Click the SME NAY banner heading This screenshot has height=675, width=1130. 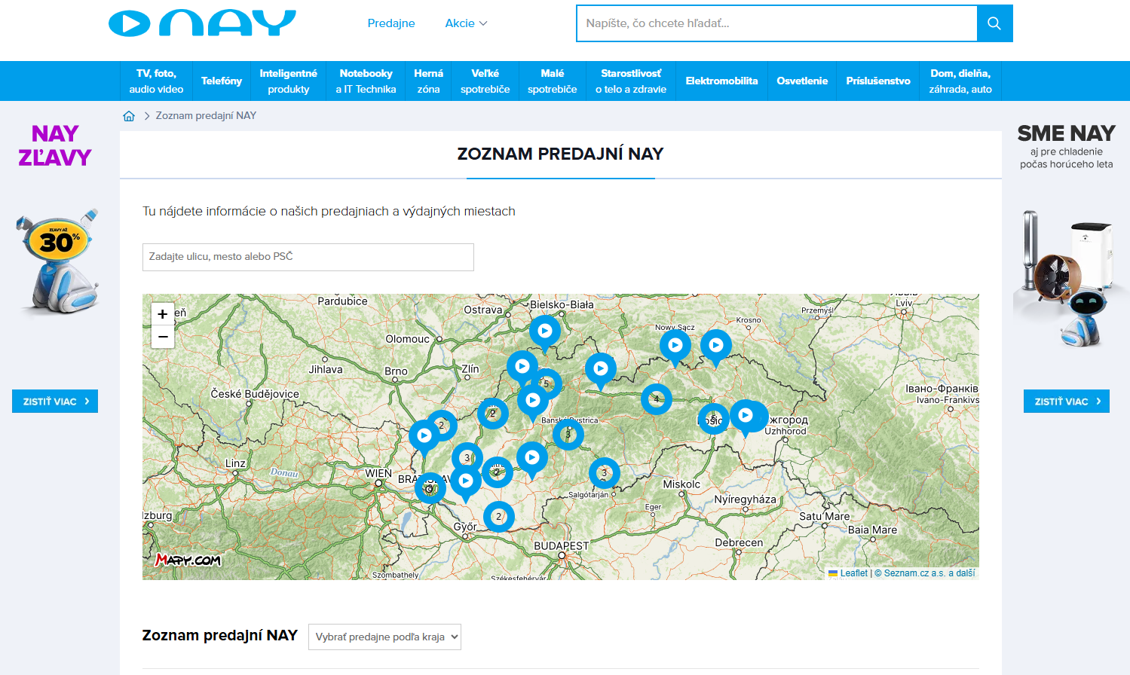tap(1066, 133)
